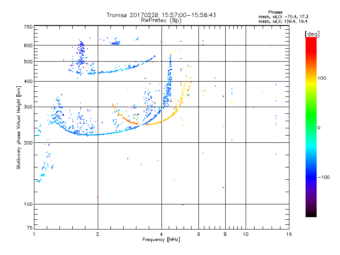
Task: Click the 'Stationary phase Virtual Height [km]' axis label
Action: [x=19, y=128]
